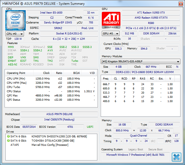Expand the Kingston memory module dropdown

click(x=140, y=61)
